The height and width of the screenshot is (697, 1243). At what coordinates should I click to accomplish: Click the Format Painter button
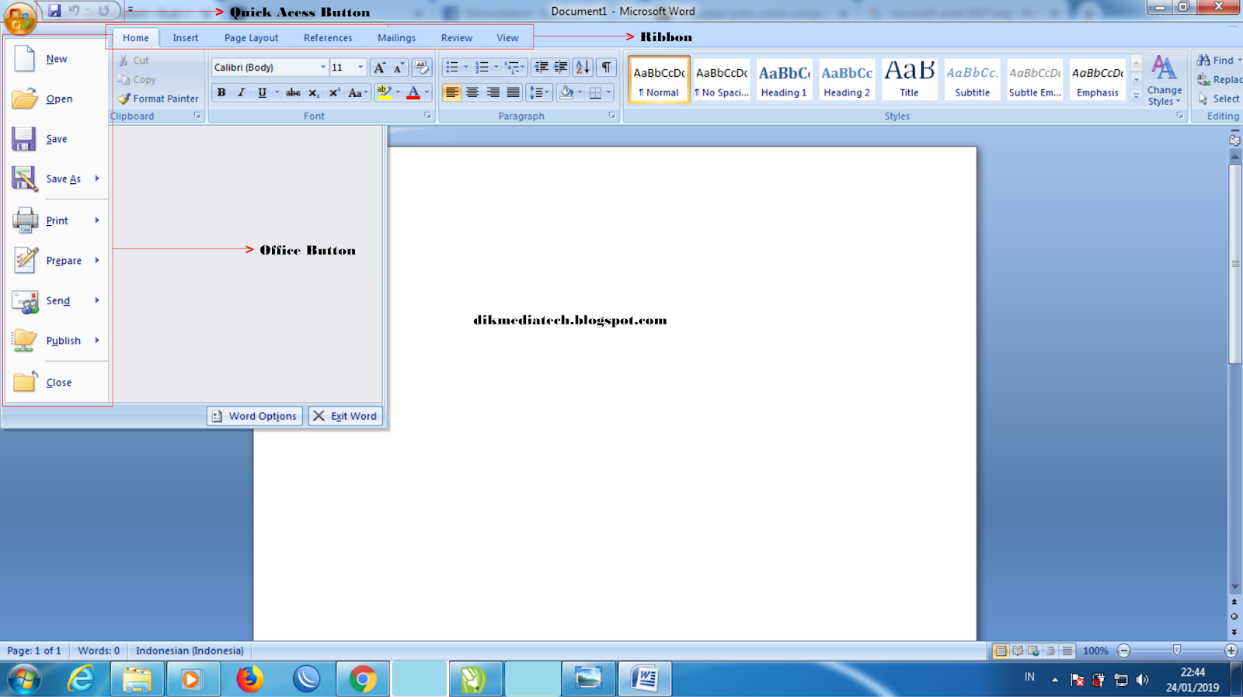pyautogui.click(x=158, y=99)
